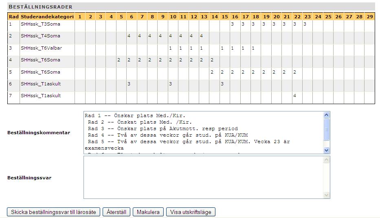Image resolution: width=380 pixels, height=218 pixels.
Task: Click the Makulera button
Action: (148, 212)
